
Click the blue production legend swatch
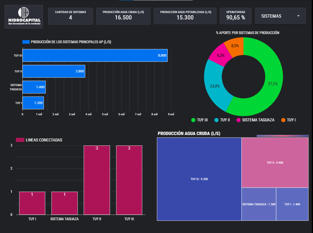(26, 42)
